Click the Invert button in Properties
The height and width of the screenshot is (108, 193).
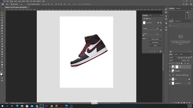click(155, 46)
